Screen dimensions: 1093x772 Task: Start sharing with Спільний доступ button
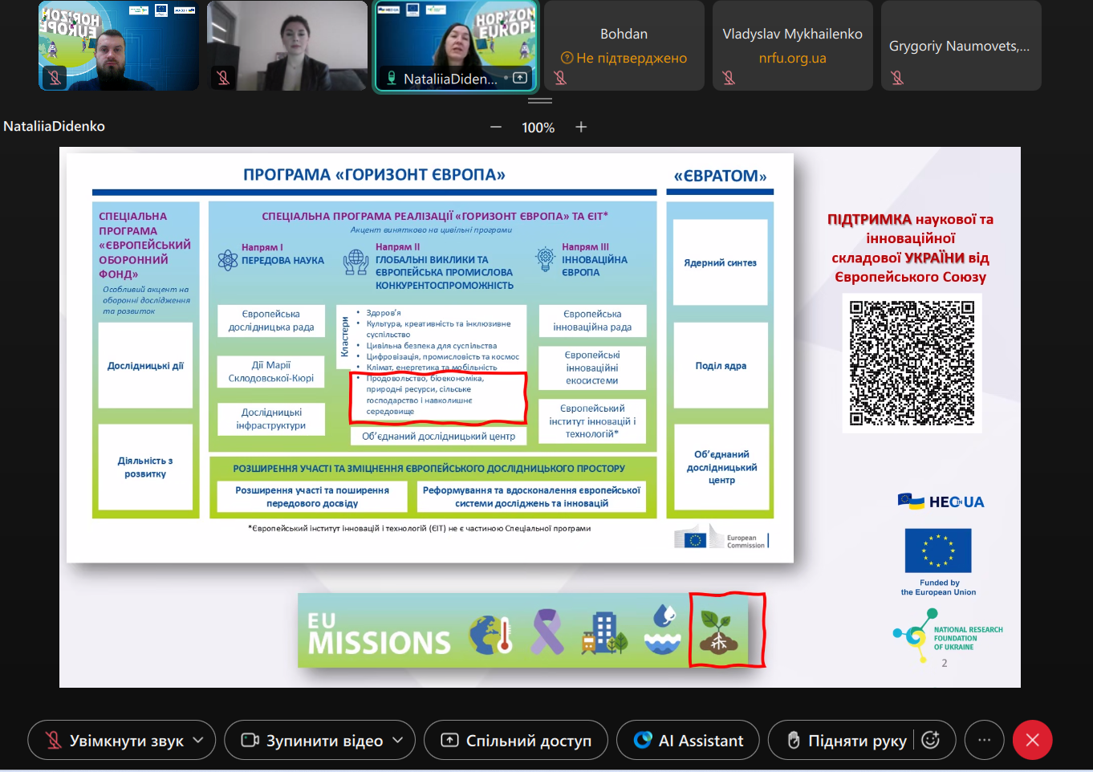516,740
